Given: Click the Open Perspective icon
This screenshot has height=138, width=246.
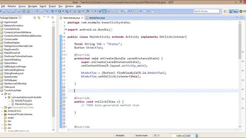Looking at the screenshot, I should pos(225,11).
